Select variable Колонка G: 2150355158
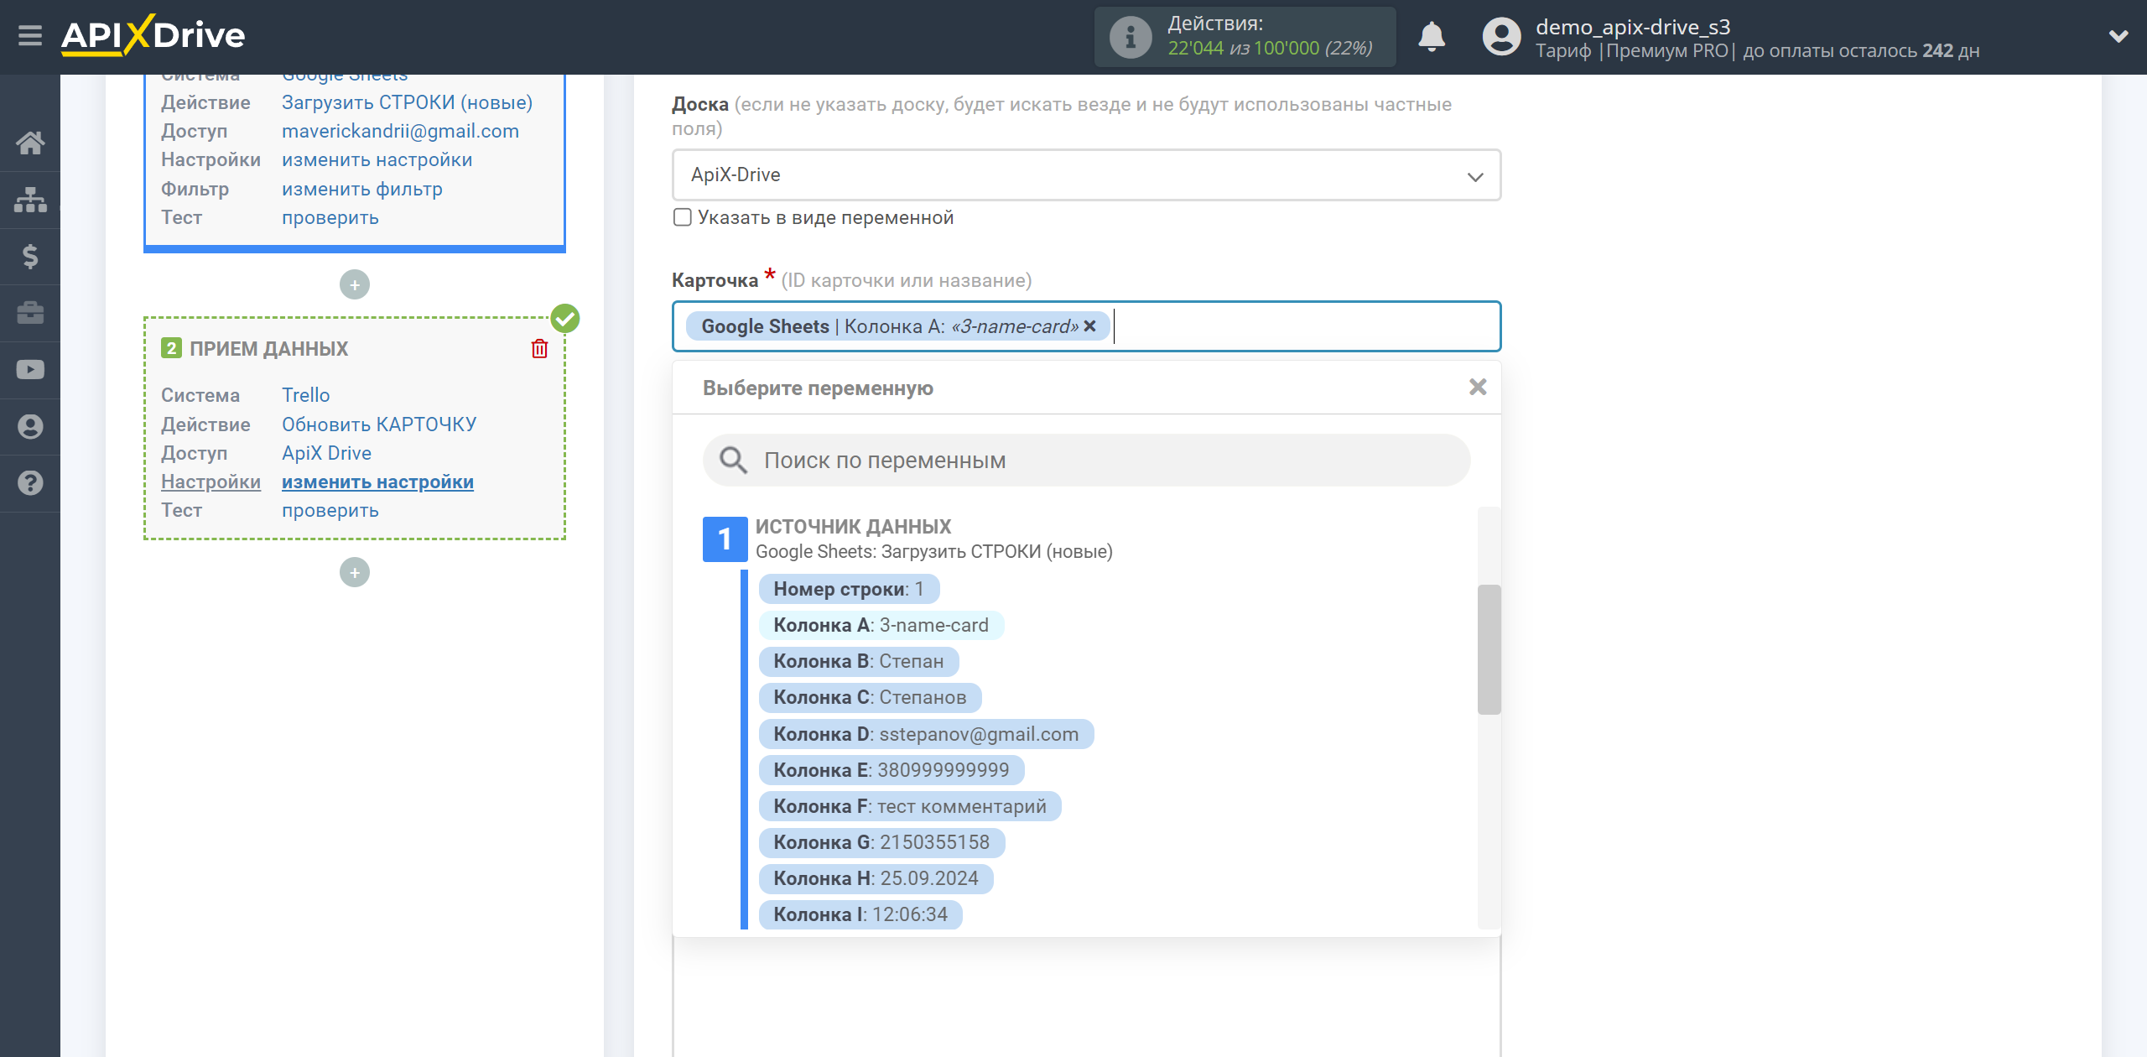Viewport: 2147px width, 1057px height. point(881,842)
